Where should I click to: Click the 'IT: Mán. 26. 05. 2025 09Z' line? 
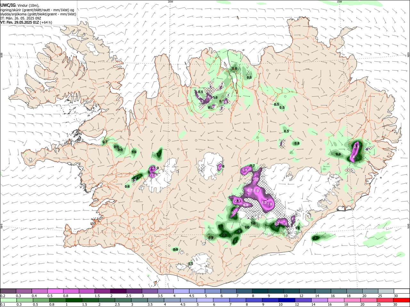click(21, 18)
